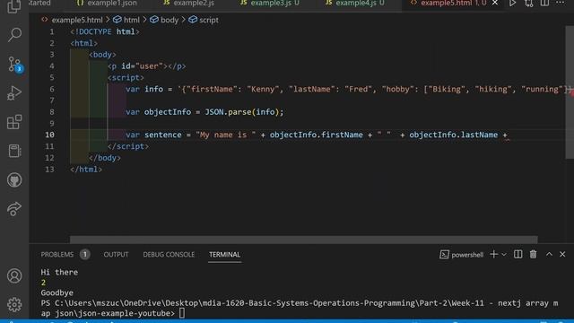Click the terminal prompt cursor
This screenshot has width=574, height=323.
(182, 313)
